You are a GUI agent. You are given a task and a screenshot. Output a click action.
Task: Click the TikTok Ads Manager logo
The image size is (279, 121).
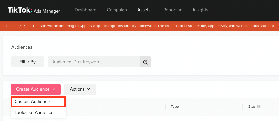[34, 10]
